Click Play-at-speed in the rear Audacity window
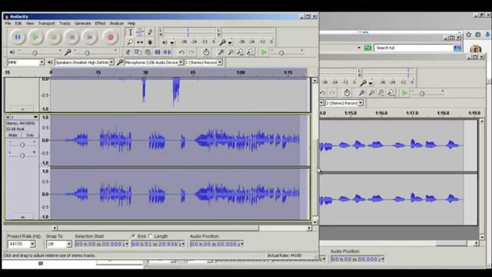The width and height of the screenshot is (492, 277). tap(405, 93)
